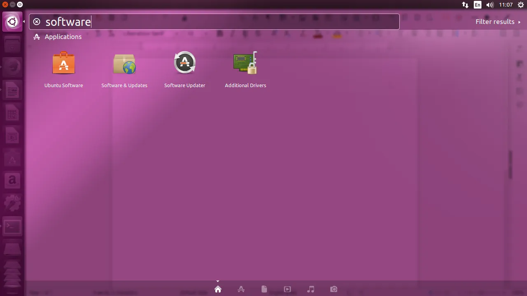Launch Terminal from the launcher
This screenshot has height=296, width=527.
[12, 226]
